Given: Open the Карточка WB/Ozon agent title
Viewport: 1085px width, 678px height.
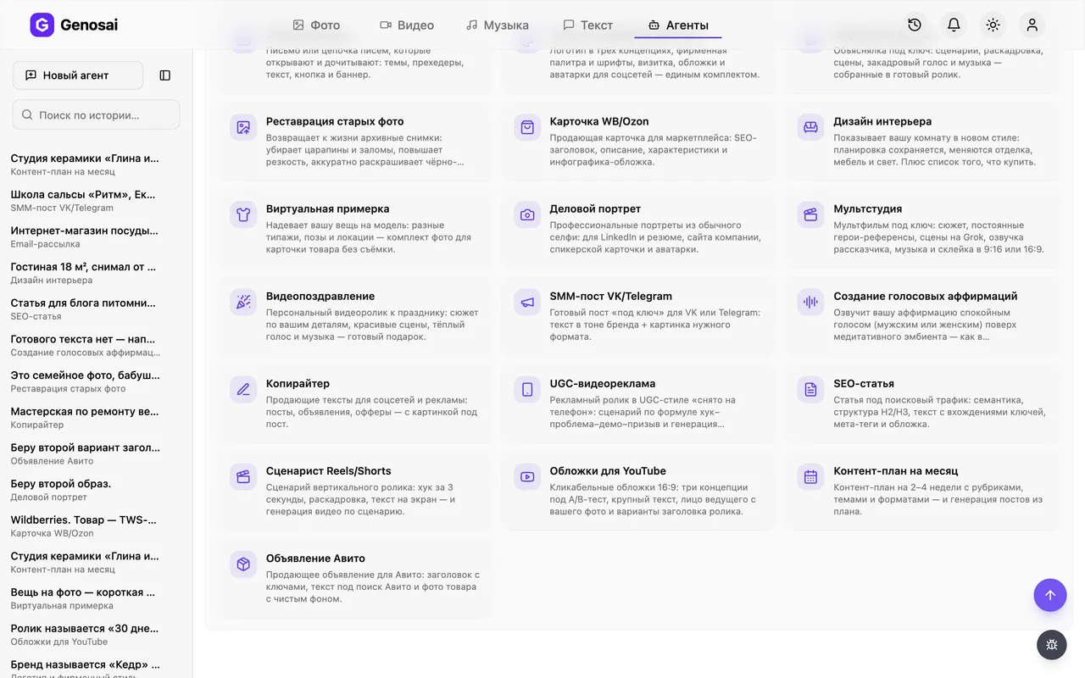Looking at the screenshot, I should tap(599, 121).
